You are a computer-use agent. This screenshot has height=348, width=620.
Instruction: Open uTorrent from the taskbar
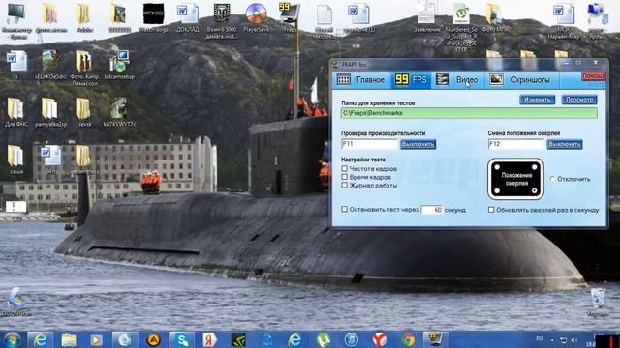coord(324,339)
